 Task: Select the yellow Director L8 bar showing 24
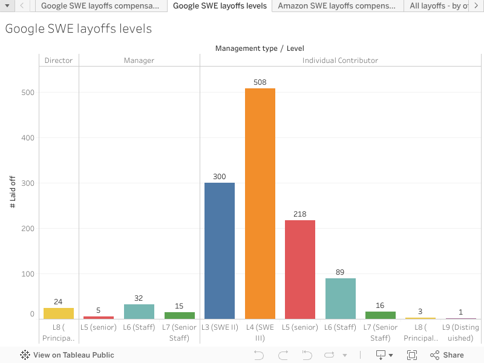click(x=59, y=310)
